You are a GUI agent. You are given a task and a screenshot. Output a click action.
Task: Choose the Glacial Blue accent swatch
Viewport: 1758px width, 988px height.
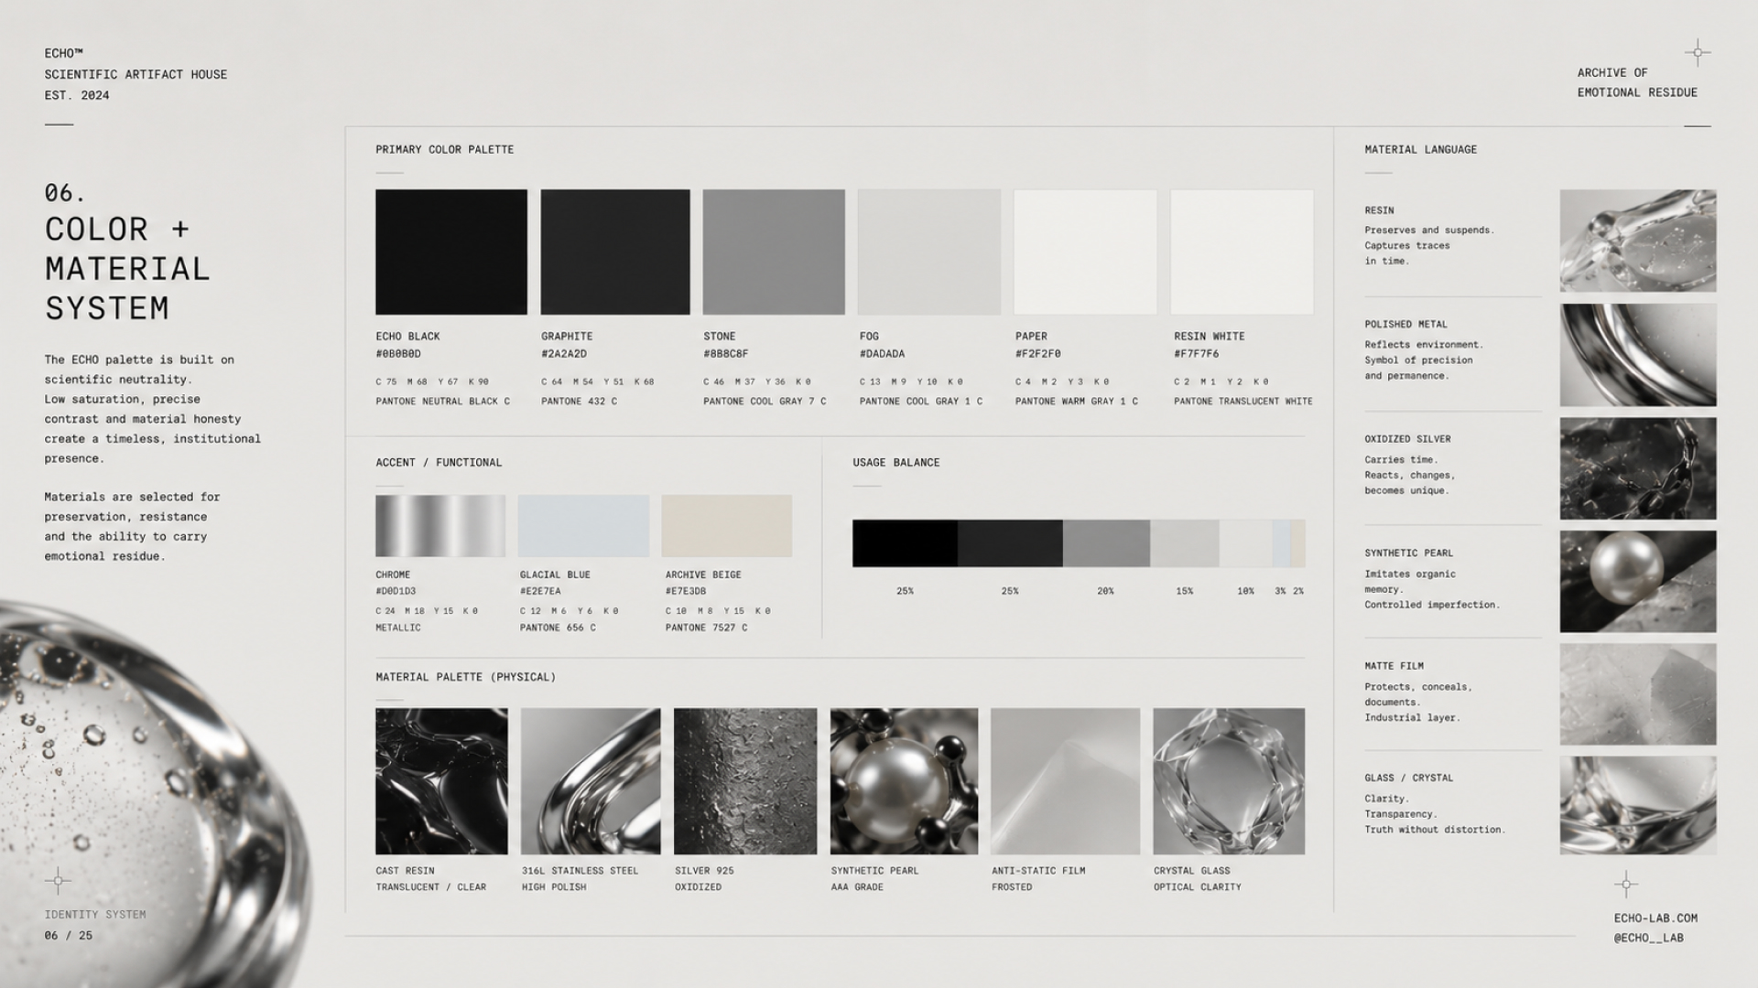pyautogui.click(x=583, y=526)
